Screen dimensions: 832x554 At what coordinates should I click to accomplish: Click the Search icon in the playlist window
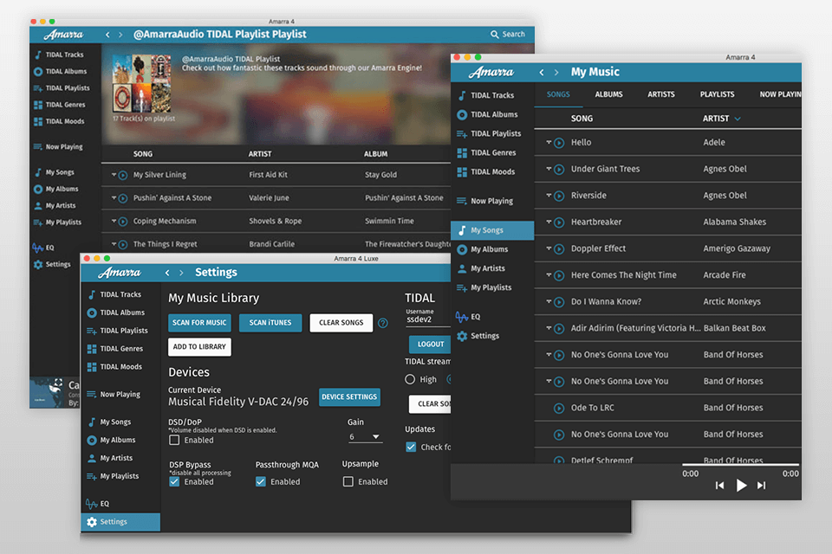tap(494, 35)
